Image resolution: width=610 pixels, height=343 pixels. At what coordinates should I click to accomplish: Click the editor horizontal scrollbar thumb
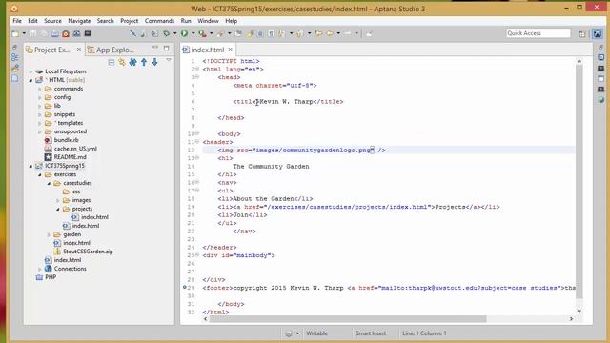pyautogui.click(x=348, y=319)
